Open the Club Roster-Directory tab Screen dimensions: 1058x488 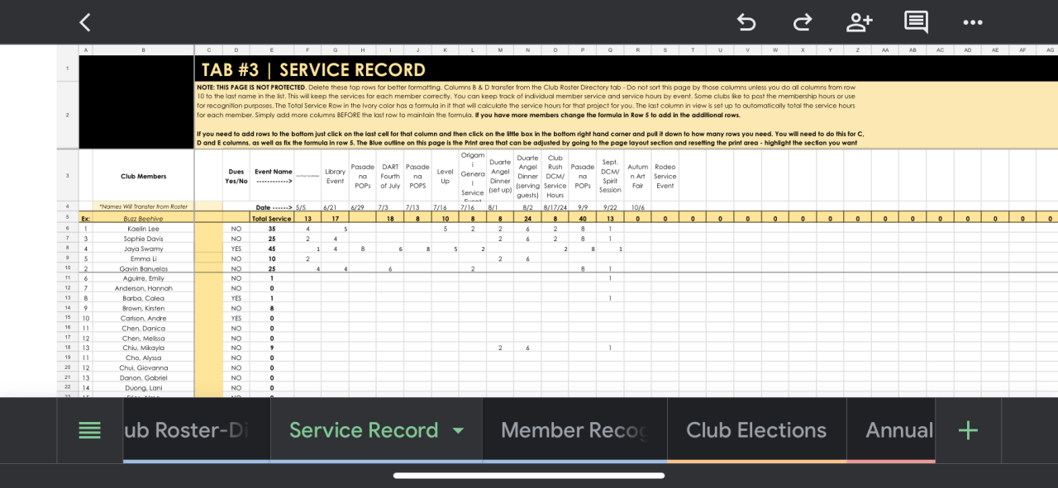pyautogui.click(x=196, y=430)
